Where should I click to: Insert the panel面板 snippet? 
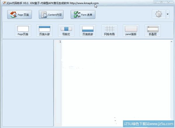click(x=131, y=30)
